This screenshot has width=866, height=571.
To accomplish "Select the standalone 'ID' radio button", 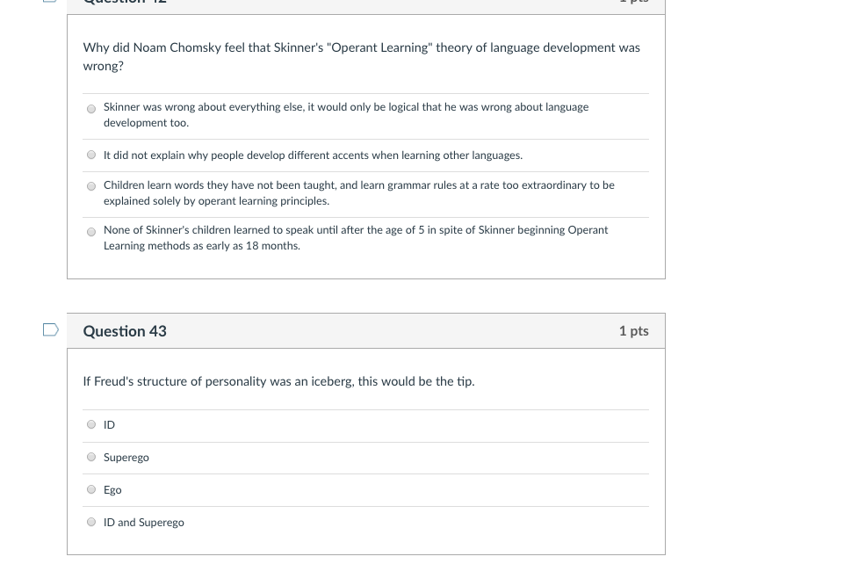I will pyautogui.click(x=91, y=425).
